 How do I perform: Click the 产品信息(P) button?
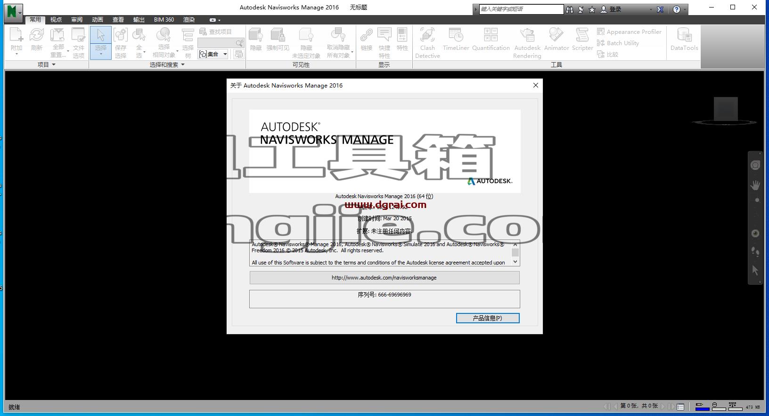[x=488, y=318]
